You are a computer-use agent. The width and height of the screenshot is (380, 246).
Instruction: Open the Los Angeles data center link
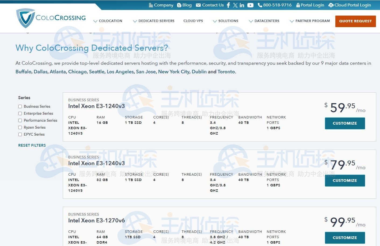click(120, 72)
